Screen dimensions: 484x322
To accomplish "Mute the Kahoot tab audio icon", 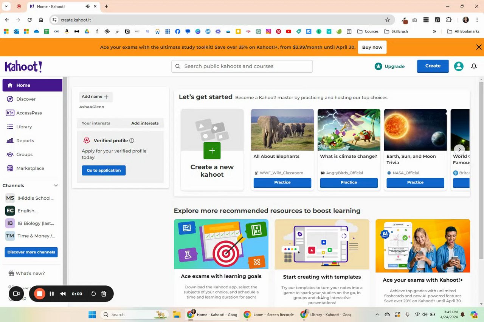I will [88, 6].
